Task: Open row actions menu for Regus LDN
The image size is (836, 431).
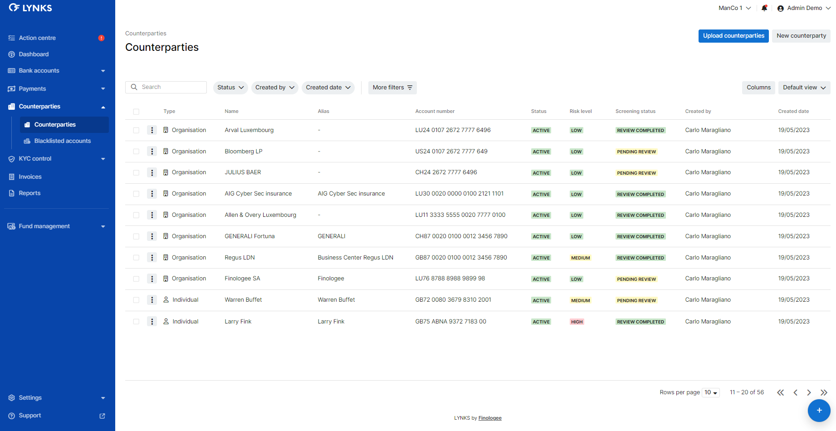Action: point(152,258)
